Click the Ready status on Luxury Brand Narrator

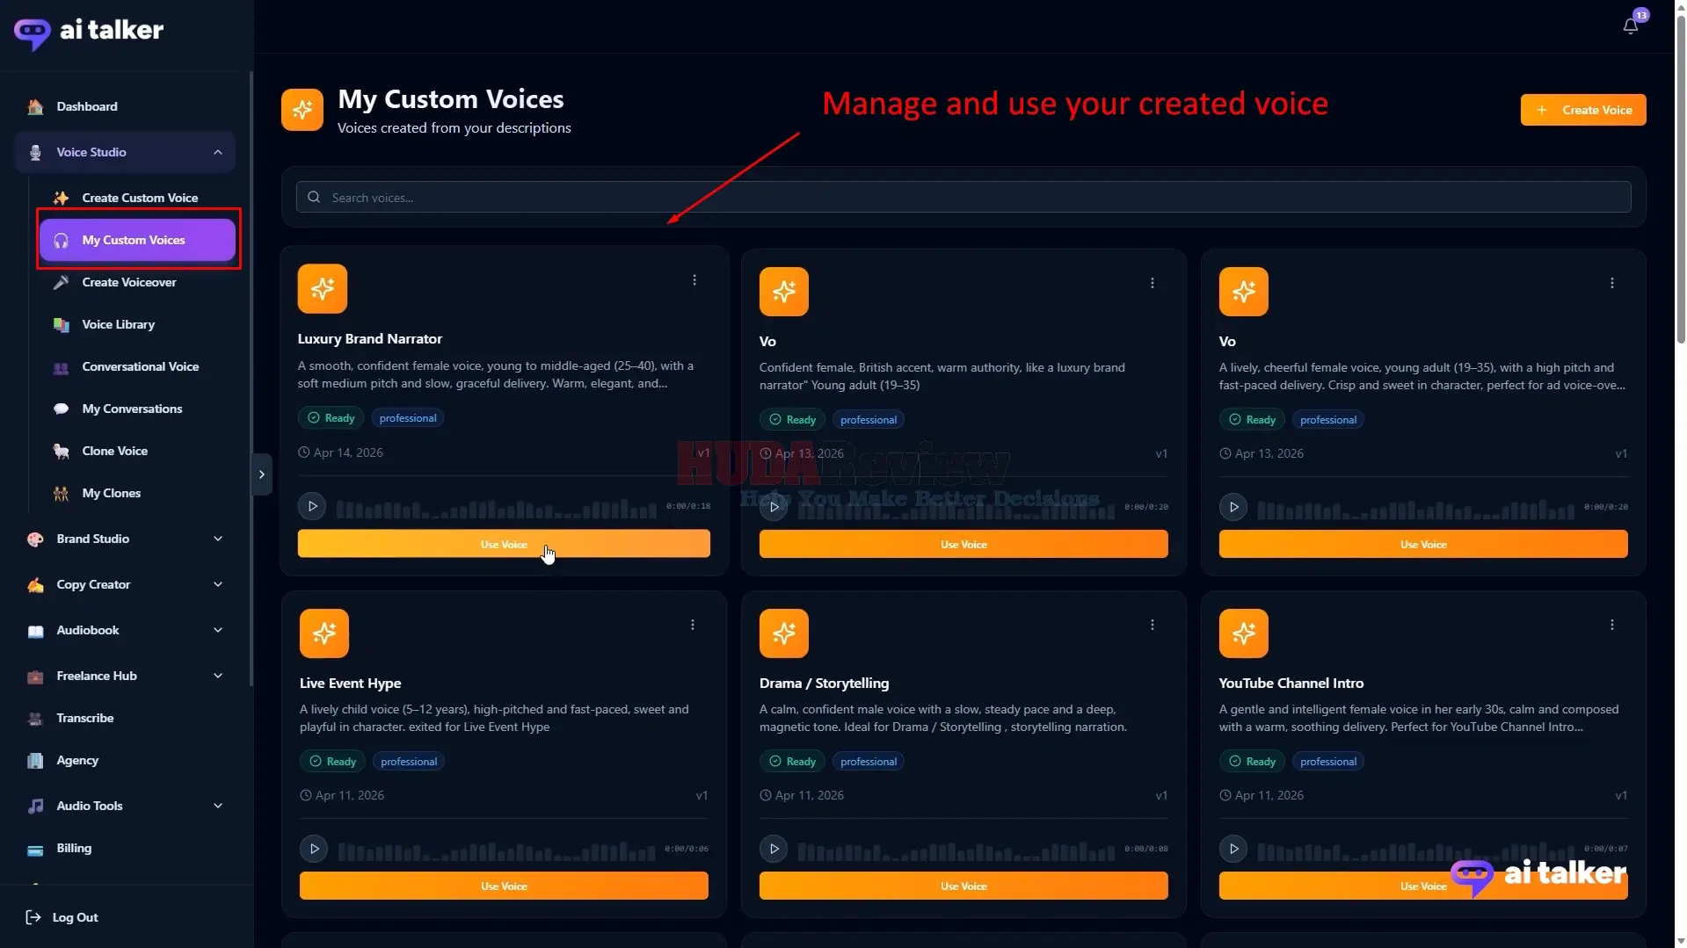(331, 418)
